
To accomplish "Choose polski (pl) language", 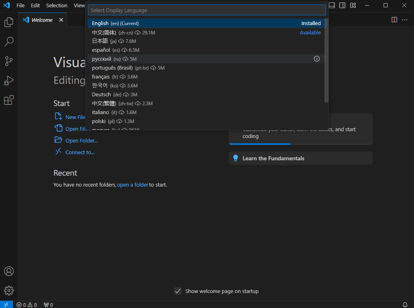I will tap(206, 121).
